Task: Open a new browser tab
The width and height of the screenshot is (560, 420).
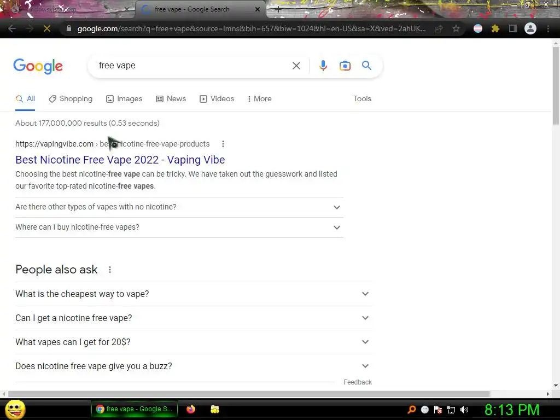Action: 278,10
